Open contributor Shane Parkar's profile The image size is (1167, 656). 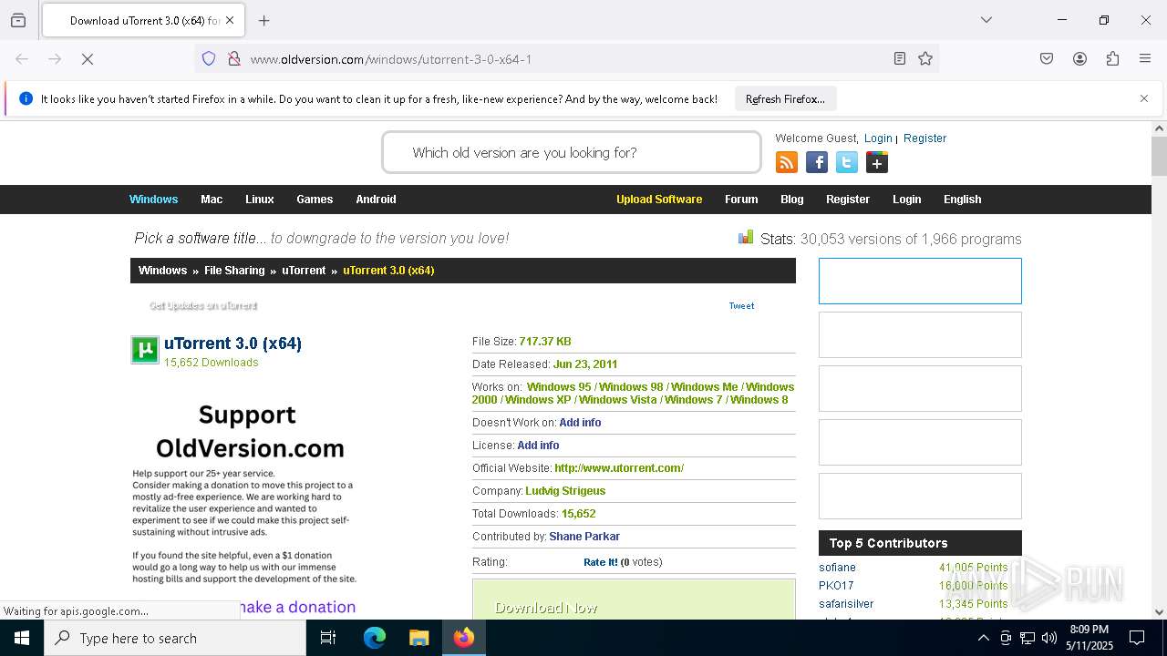(x=584, y=537)
